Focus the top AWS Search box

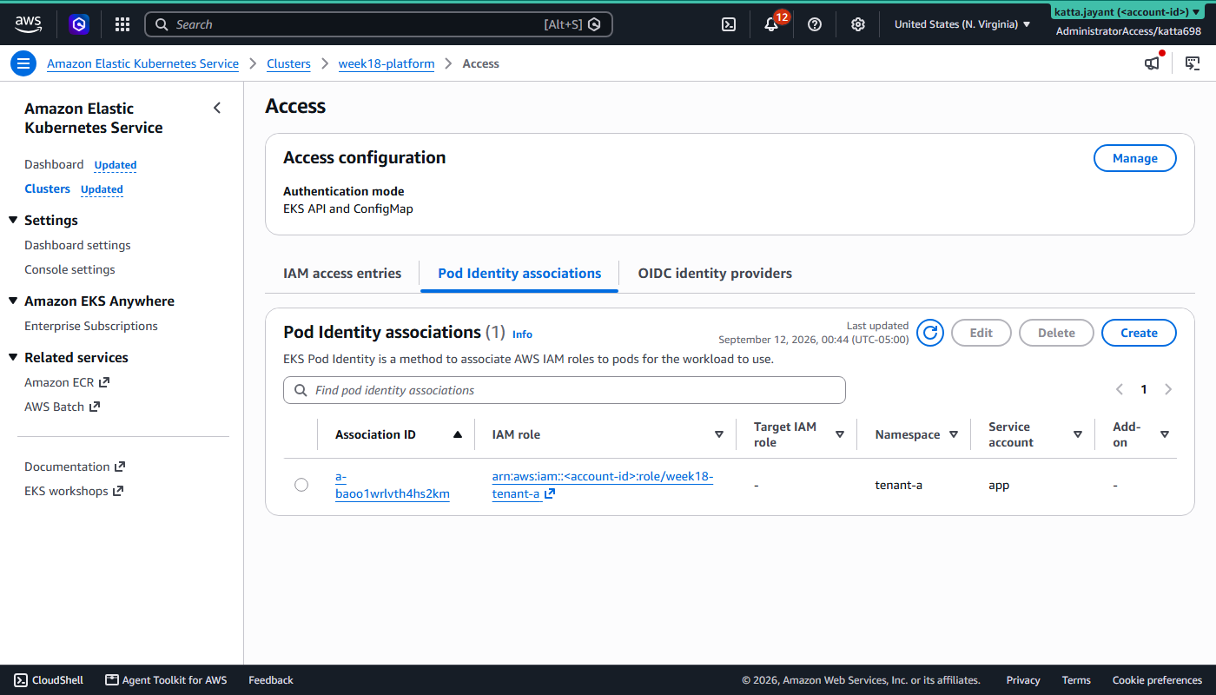pyautogui.click(x=379, y=24)
